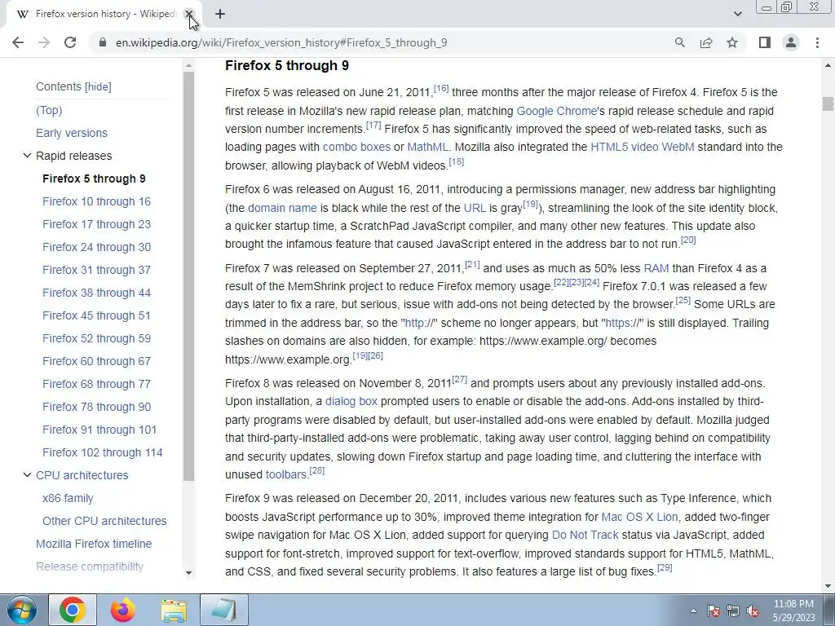The width and height of the screenshot is (835, 626).
Task: Collapse the CPU architectures section
Action: (x=27, y=475)
